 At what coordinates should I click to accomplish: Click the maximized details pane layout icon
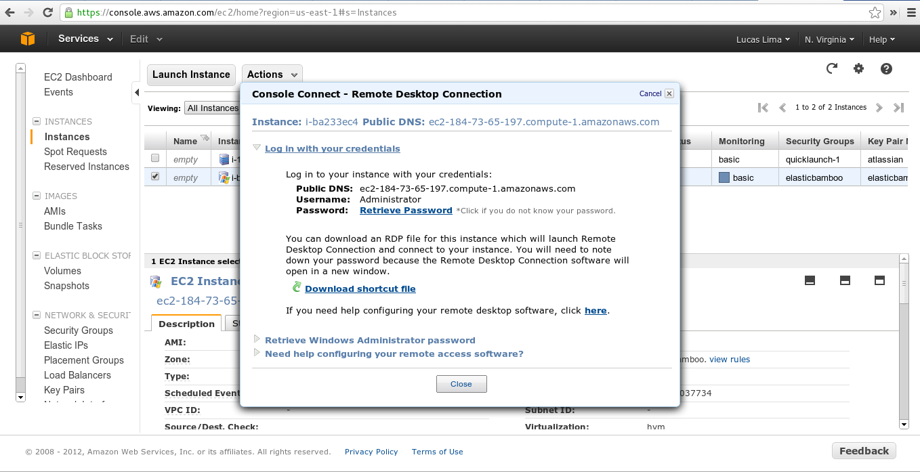point(880,280)
